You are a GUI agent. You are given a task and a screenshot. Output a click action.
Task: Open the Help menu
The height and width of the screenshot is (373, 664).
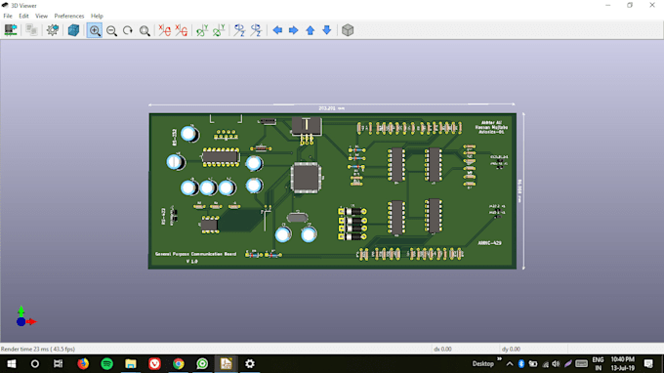(97, 16)
